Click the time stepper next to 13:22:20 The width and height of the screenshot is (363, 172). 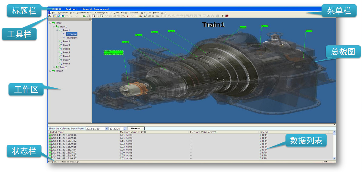(x=125, y=128)
